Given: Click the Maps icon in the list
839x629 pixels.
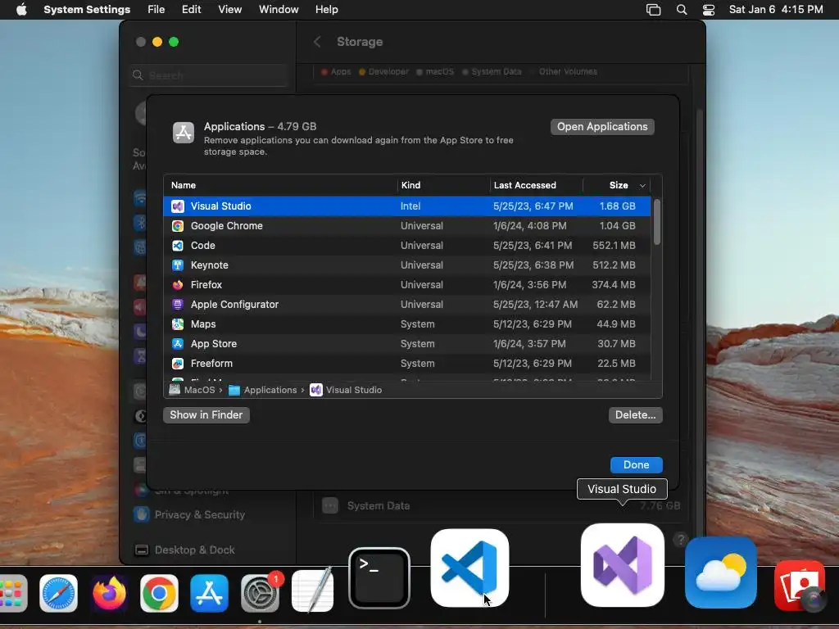Looking at the screenshot, I should click(178, 324).
